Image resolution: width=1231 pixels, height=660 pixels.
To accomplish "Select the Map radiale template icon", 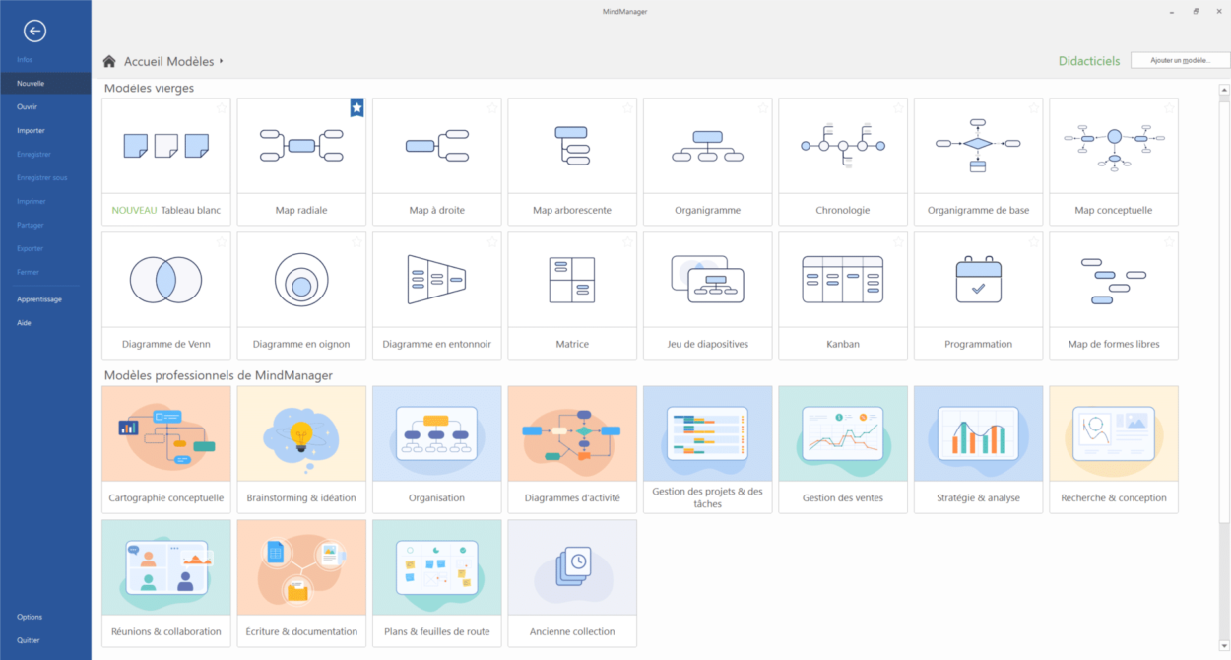I will [301, 146].
